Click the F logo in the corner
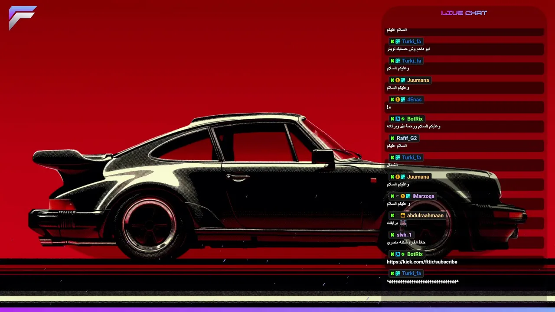This screenshot has width=555, height=312. 23,18
